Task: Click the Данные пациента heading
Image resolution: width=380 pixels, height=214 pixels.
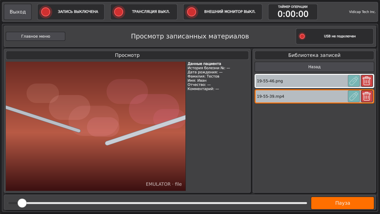Action: point(204,64)
